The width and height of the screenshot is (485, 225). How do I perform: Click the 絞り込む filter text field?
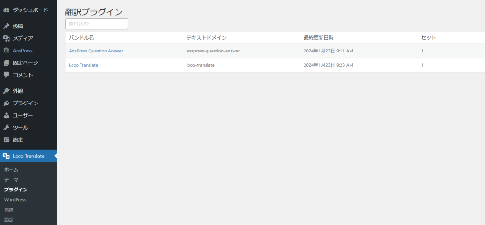click(97, 24)
